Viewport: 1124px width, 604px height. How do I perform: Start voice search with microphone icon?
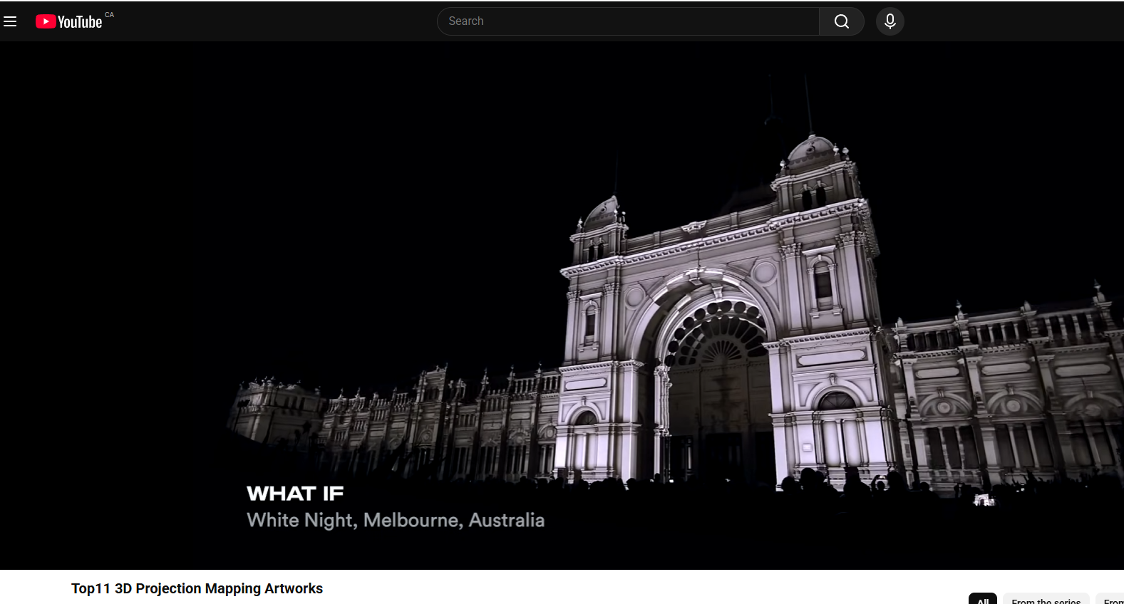tap(890, 21)
